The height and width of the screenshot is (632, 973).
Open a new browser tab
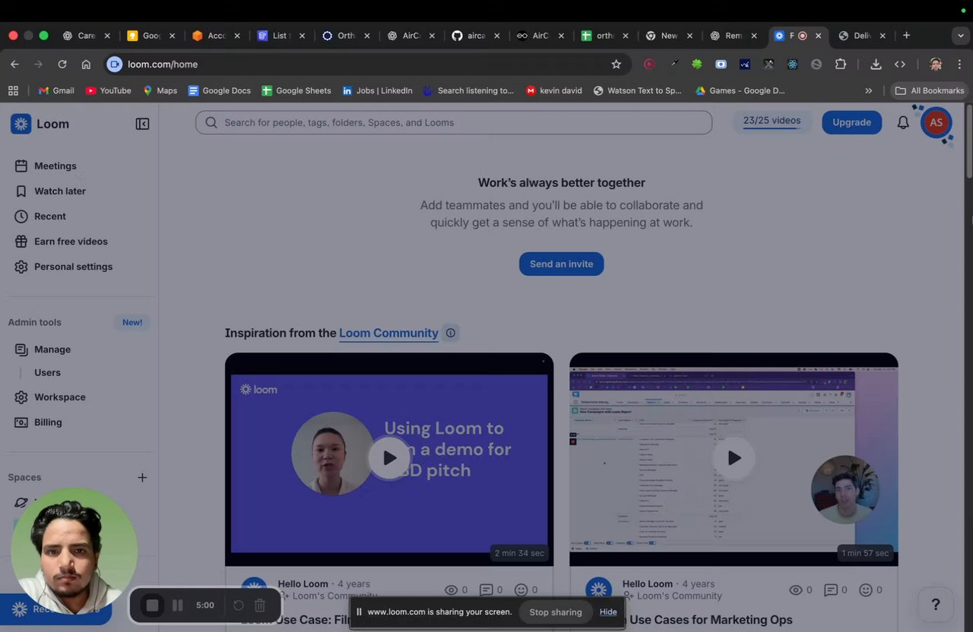coord(906,35)
